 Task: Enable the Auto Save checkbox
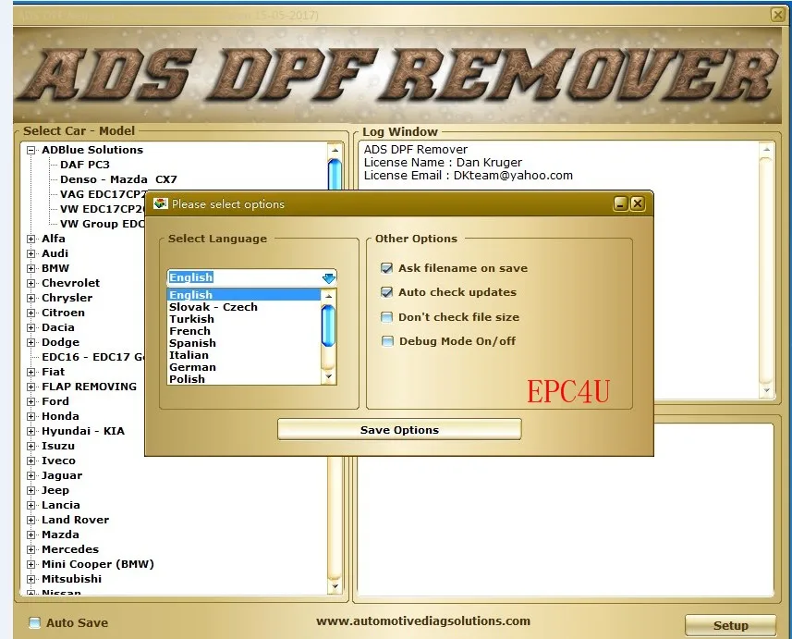tap(34, 623)
